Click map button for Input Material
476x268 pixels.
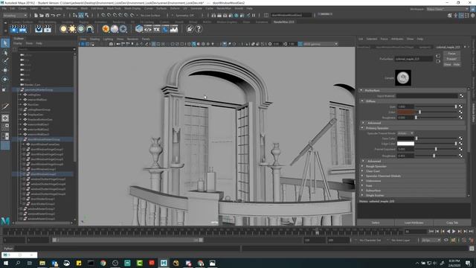461,96
